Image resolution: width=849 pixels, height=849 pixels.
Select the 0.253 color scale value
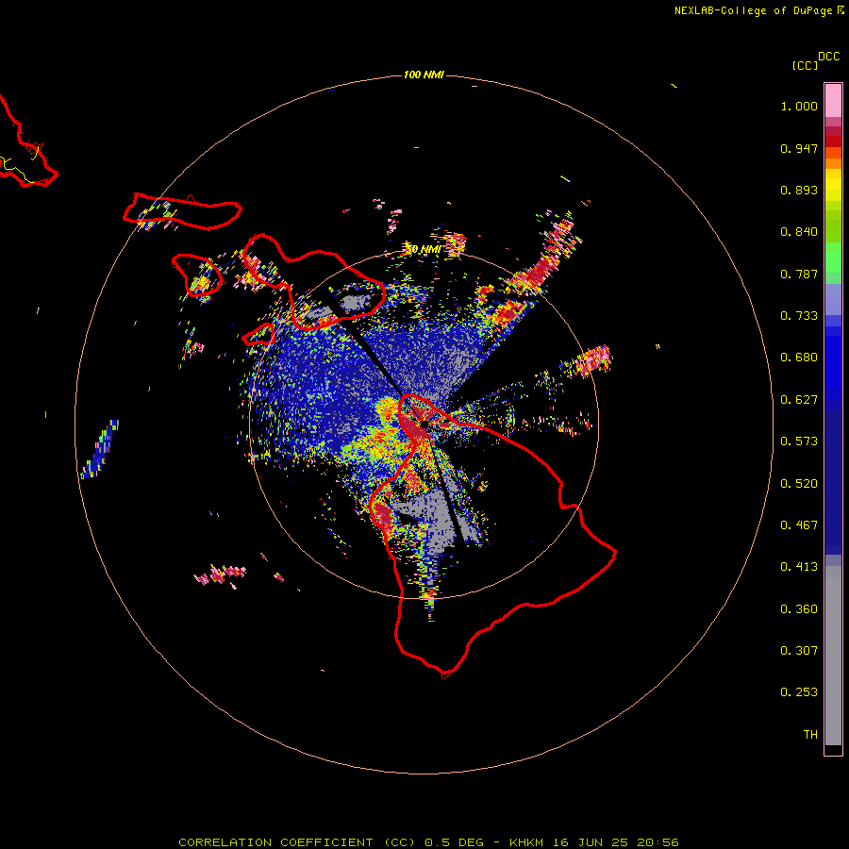799,692
